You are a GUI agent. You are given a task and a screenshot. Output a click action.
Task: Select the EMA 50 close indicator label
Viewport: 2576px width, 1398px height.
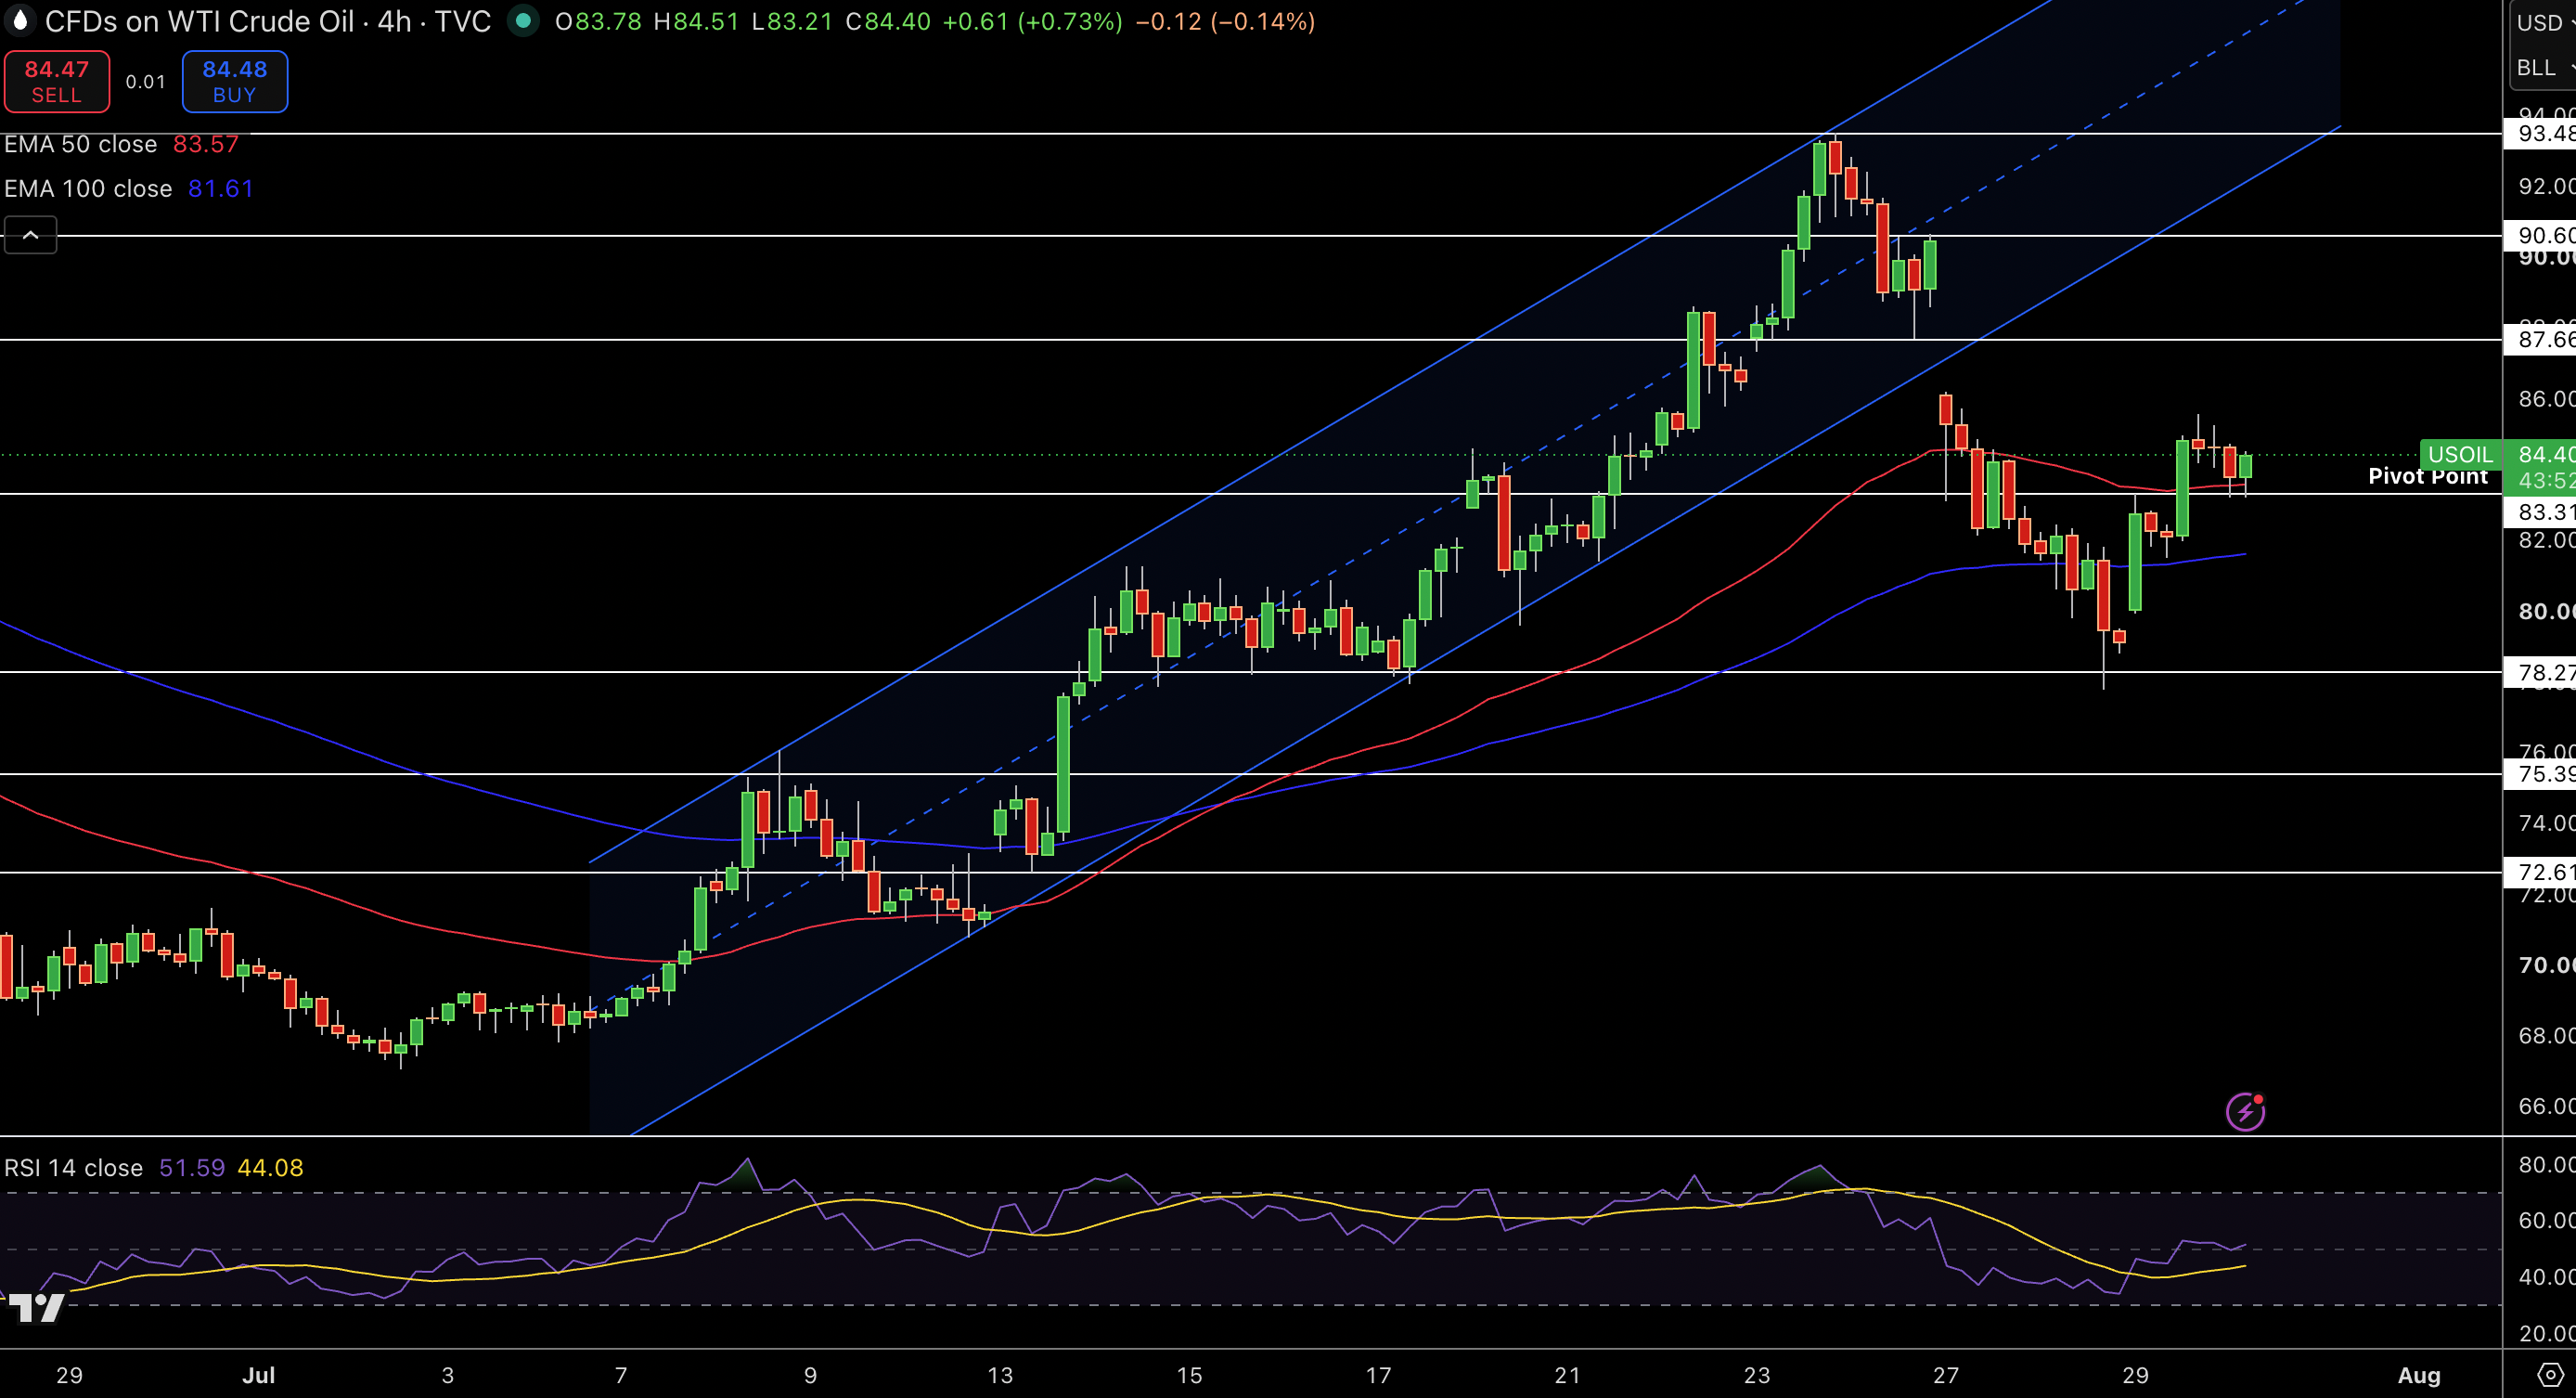pyautogui.click(x=80, y=144)
